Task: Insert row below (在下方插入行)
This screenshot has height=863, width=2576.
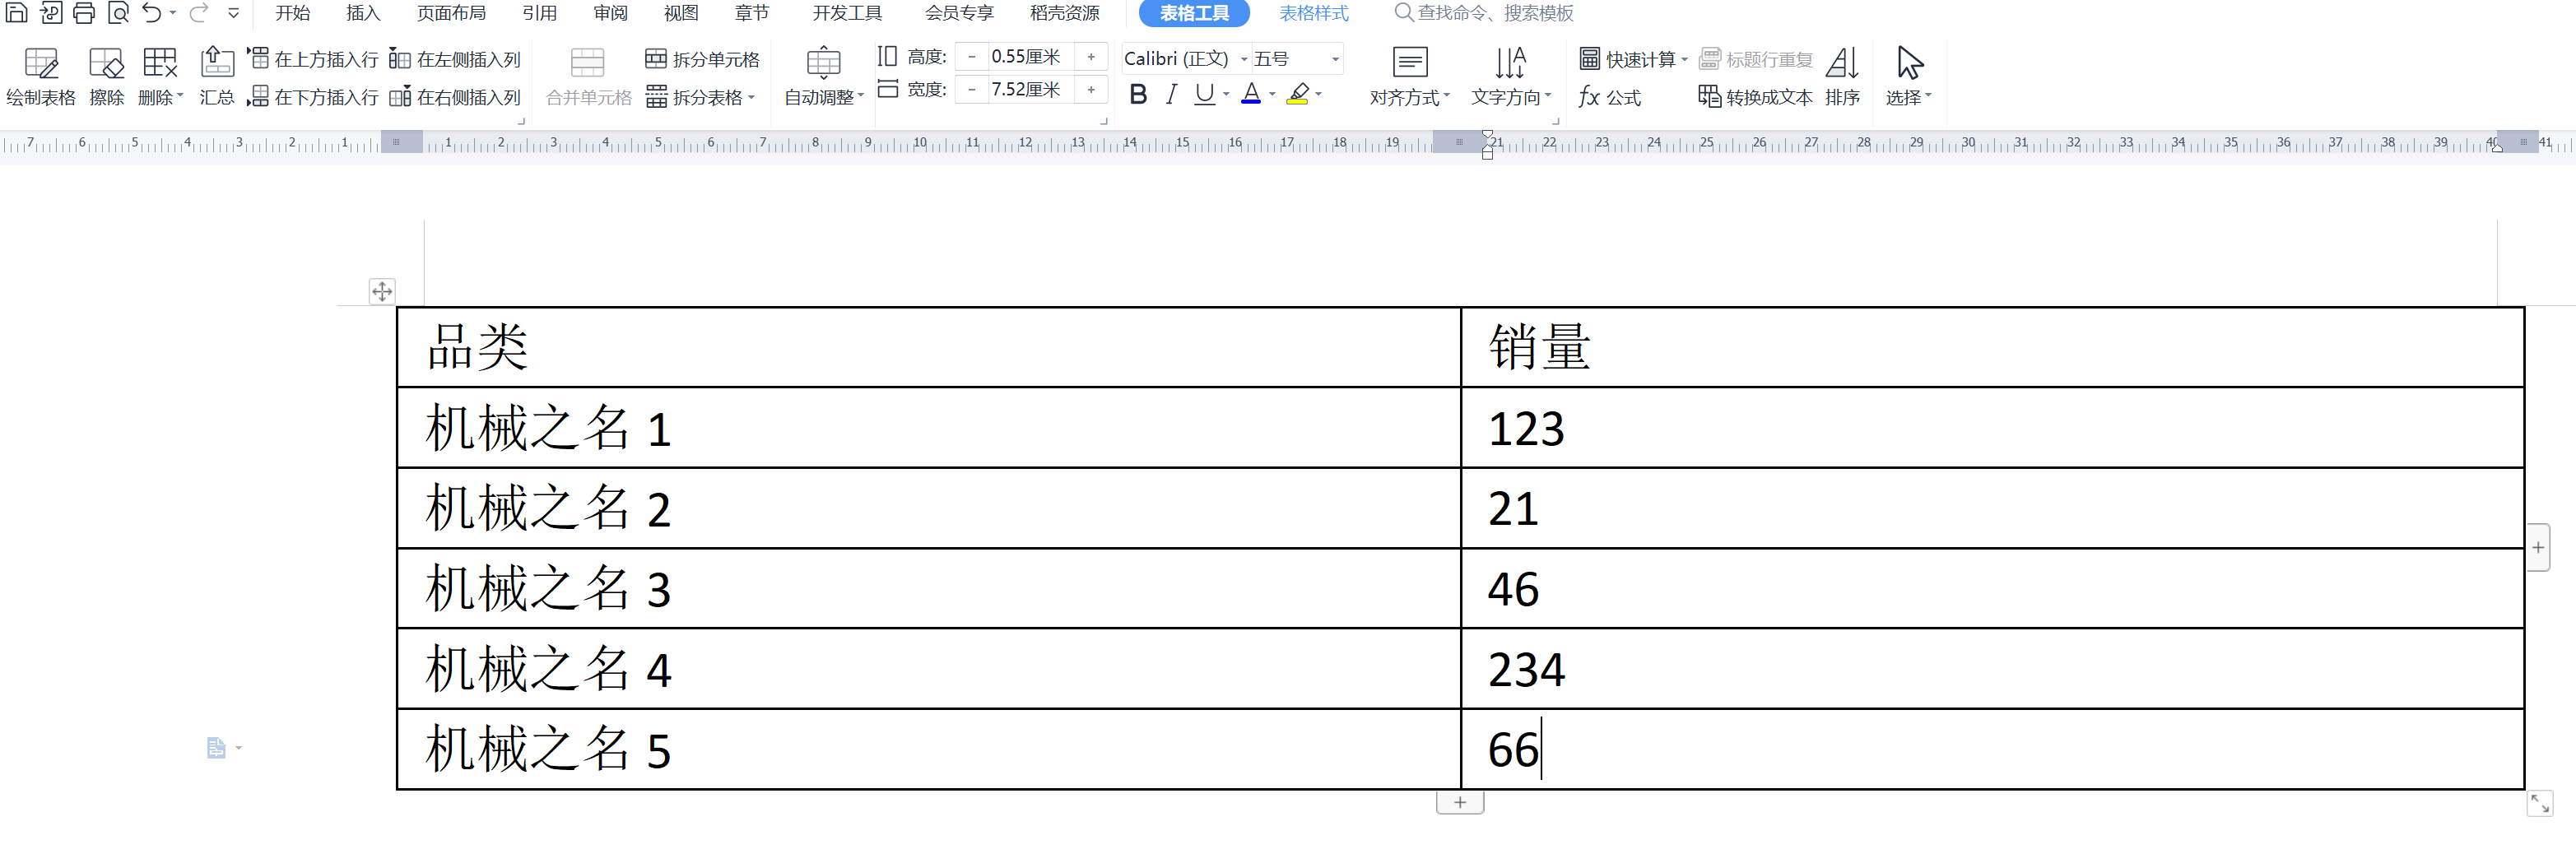Action: 313,97
